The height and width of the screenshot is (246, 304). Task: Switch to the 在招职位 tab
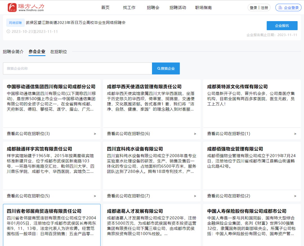(59, 52)
